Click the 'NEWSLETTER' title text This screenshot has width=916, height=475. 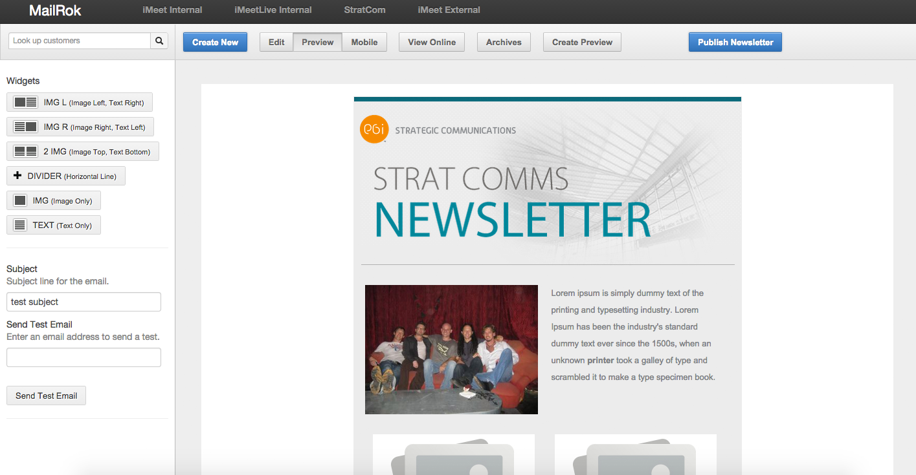click(x=513, y=220)
